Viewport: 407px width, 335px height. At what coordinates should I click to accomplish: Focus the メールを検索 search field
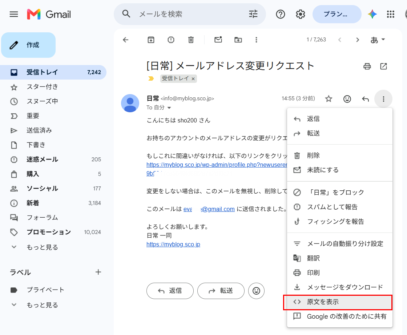(189, 14)
